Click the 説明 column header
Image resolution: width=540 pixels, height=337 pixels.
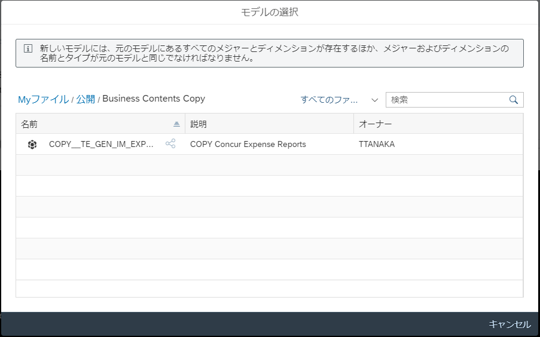(199, 124)
